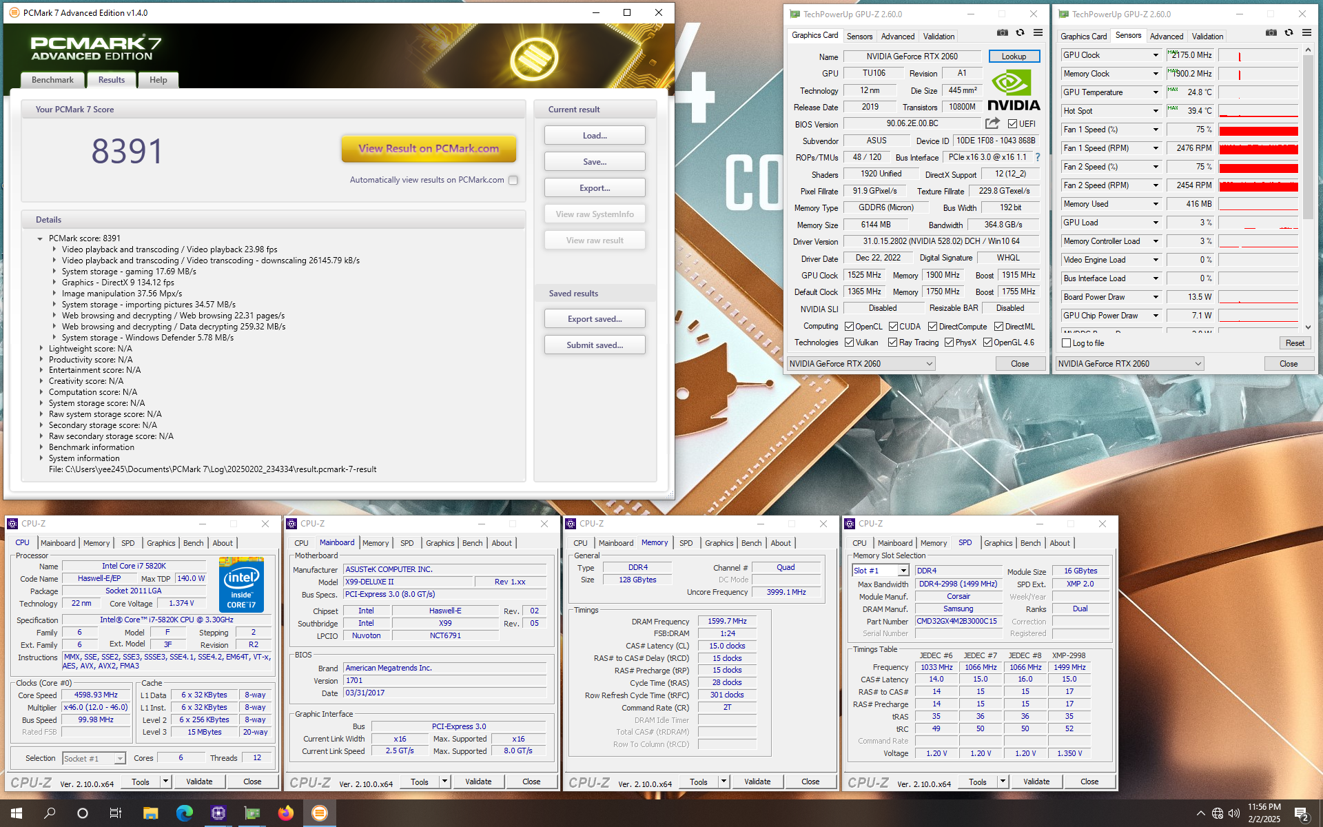Switch to the Benchmark tab in PCMark 7
This screenshot has width=1323, height=827.
(x=52, y=80)
